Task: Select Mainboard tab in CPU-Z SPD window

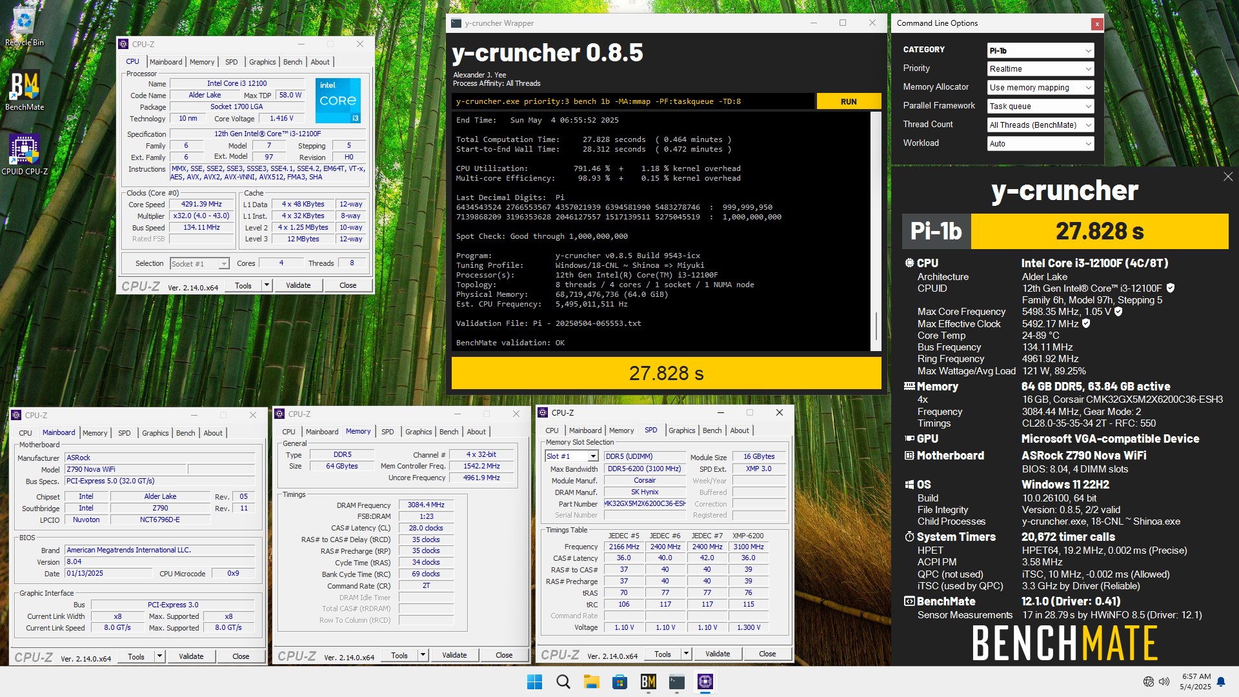Action: 585,430
